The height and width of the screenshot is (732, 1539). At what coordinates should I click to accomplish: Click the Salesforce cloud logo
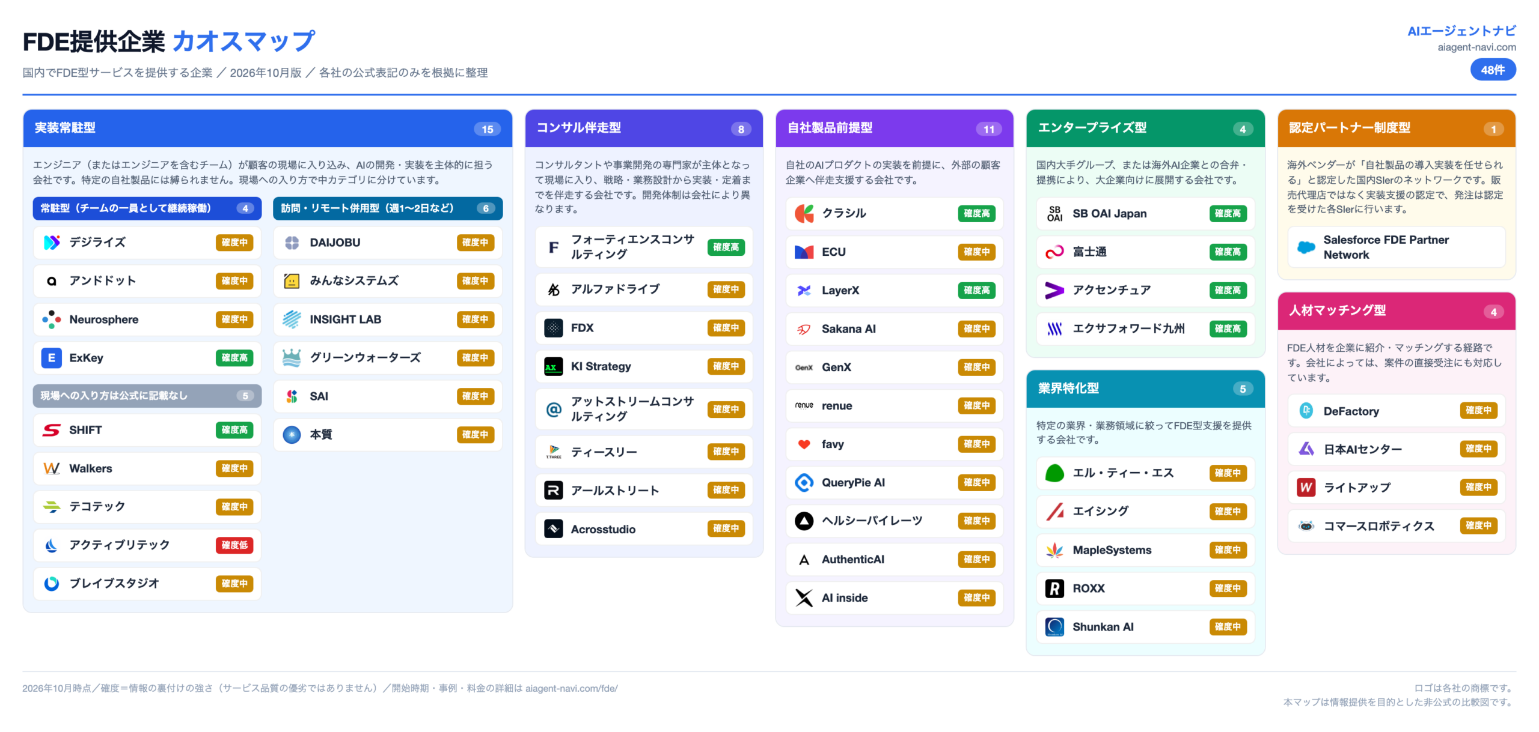(1306, 247)
